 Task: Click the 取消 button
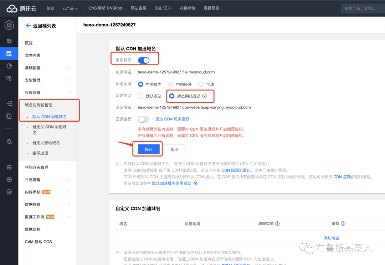pos(175,149)
